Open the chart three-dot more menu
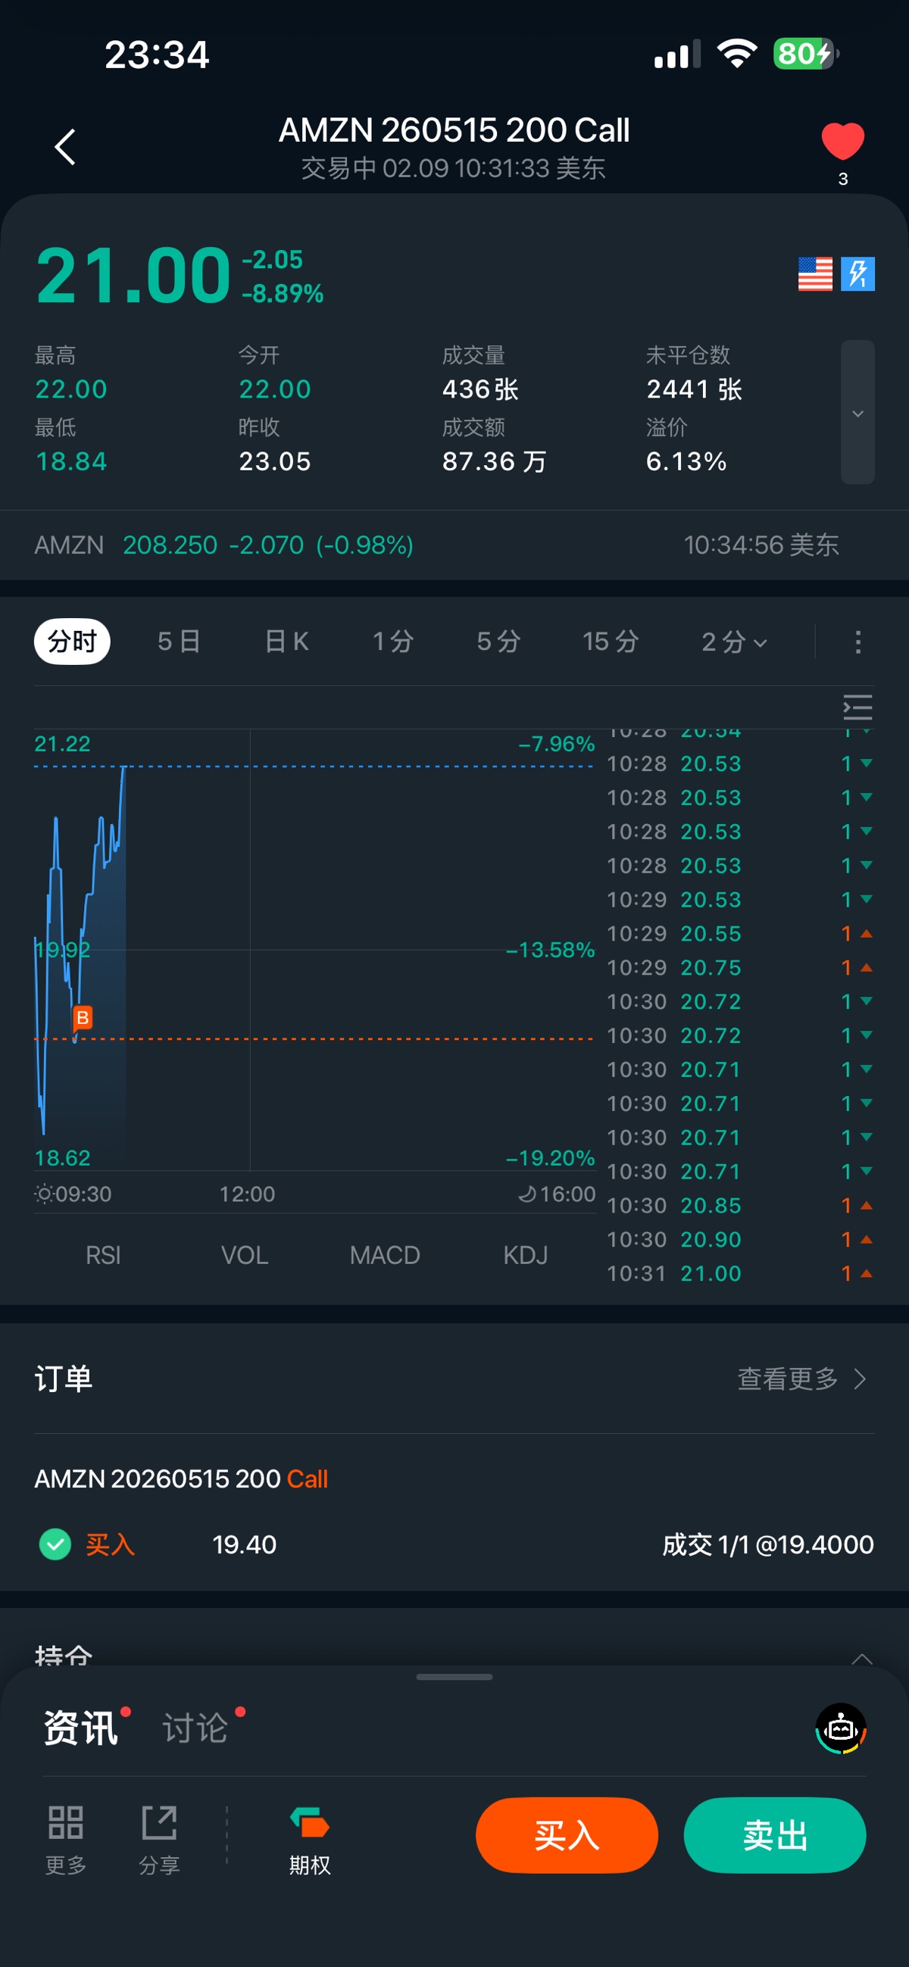909x1967 pixels. 858,642
